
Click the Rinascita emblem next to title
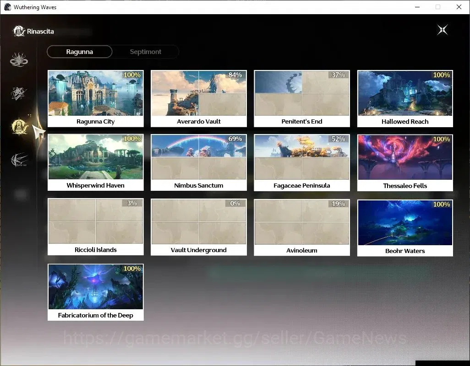pos(19,31)
